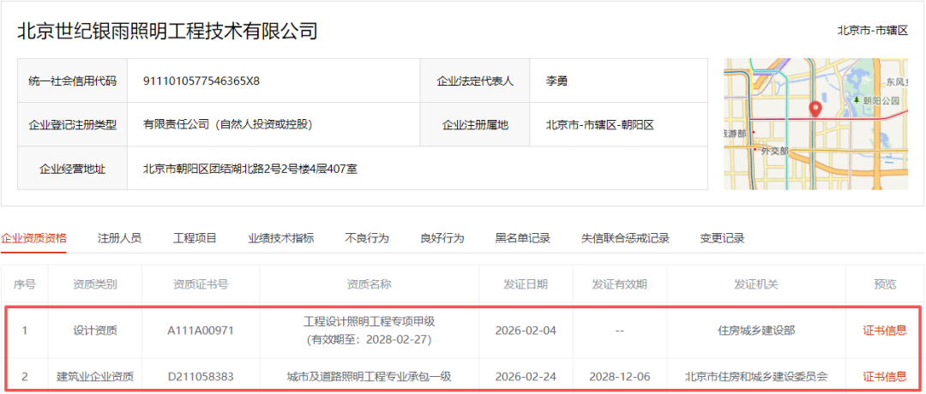Click certificate number D211058383
The image size is (926, 394).
tap(201, 376)
